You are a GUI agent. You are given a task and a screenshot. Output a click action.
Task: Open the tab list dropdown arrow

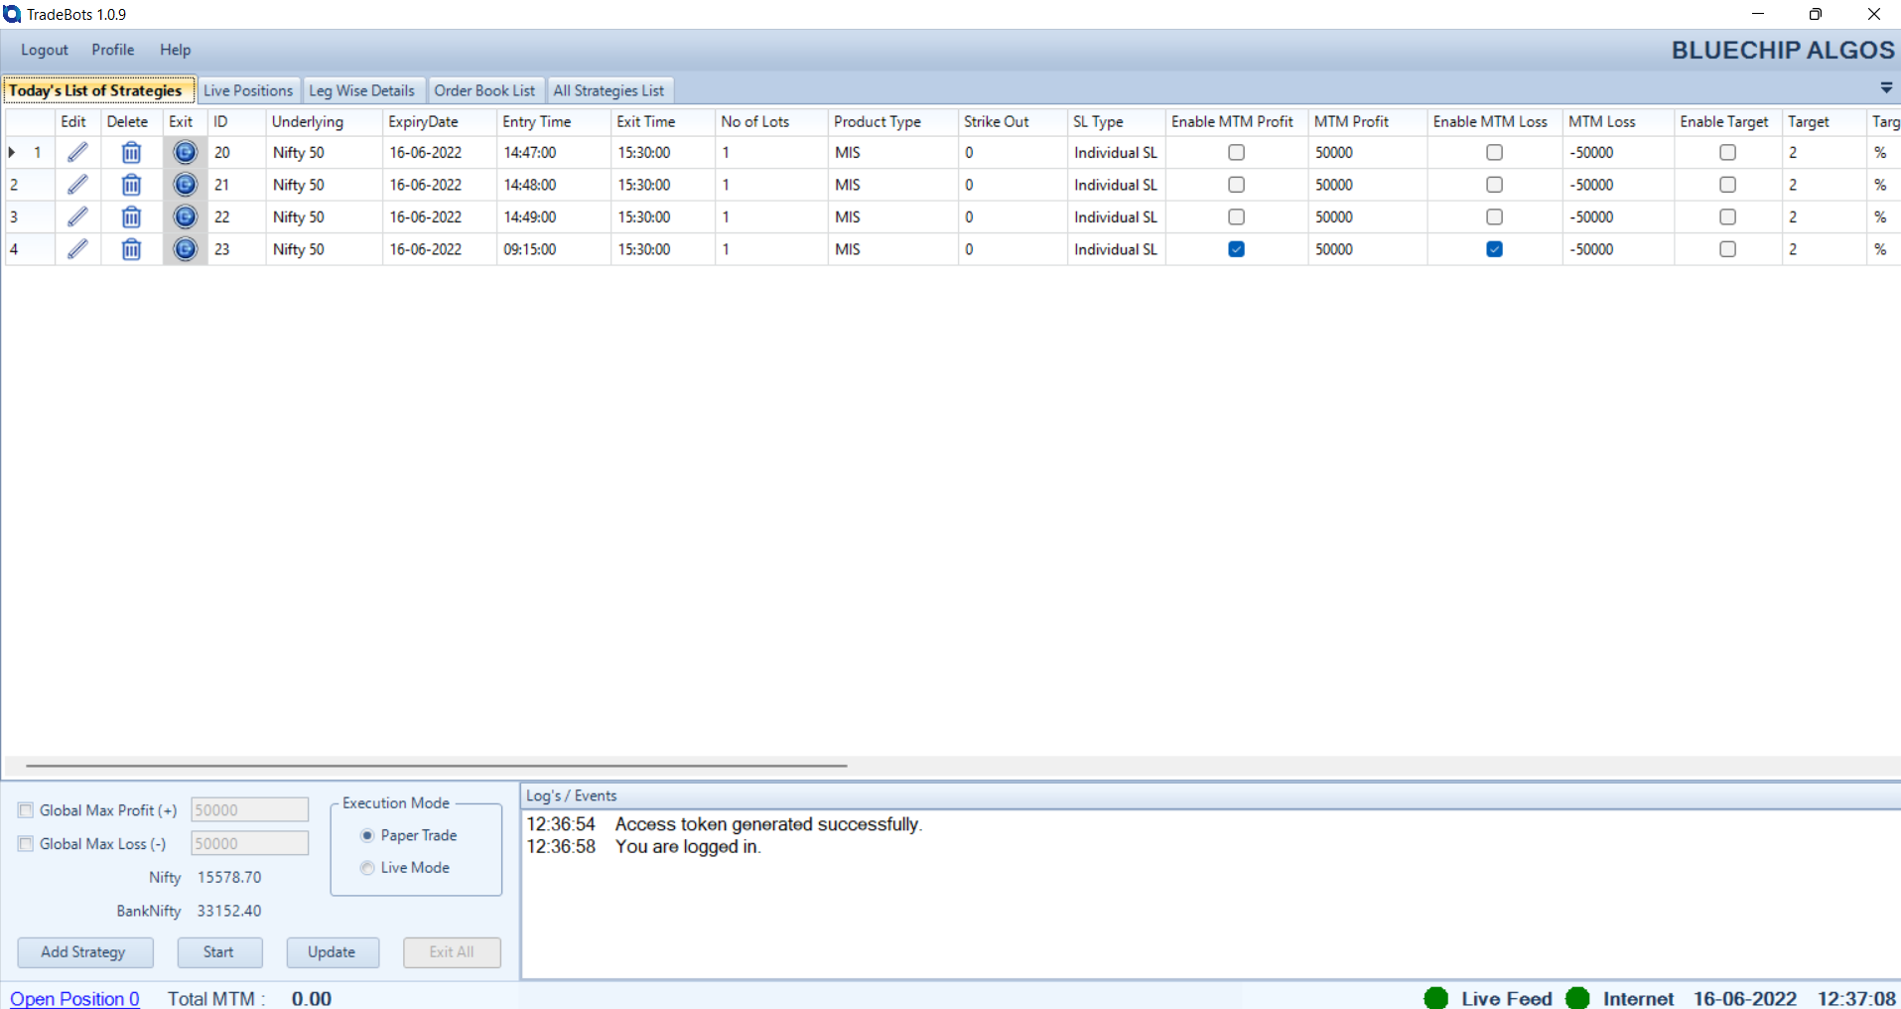1886,88
